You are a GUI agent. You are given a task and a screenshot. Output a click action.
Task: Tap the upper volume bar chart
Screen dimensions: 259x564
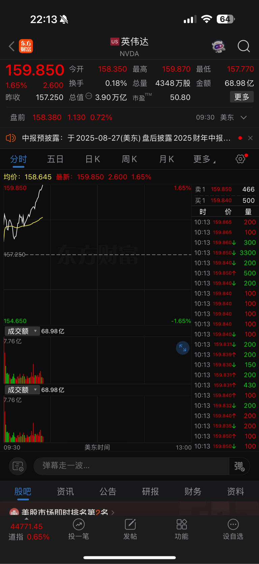97,360
